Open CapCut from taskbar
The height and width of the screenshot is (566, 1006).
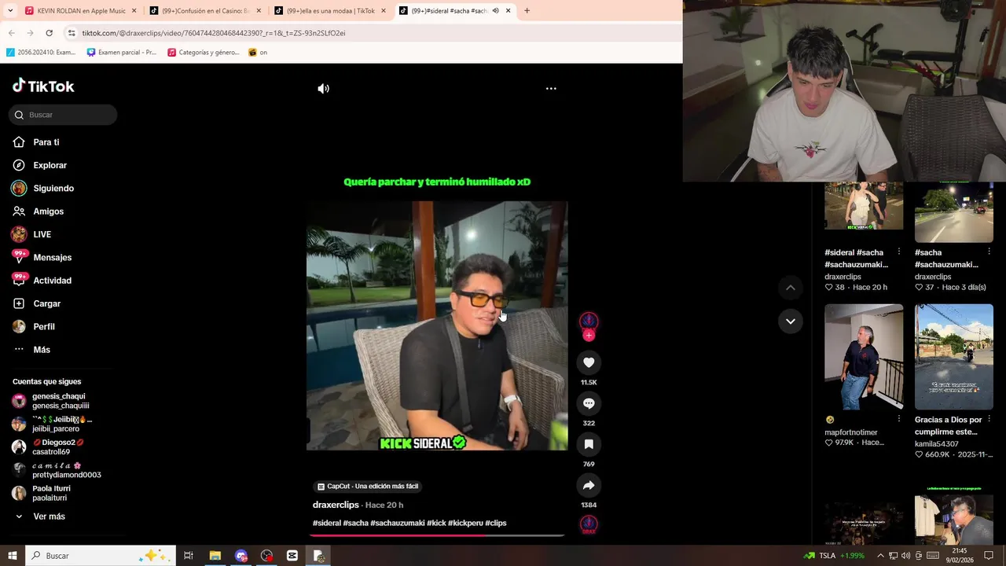(292, 556)
